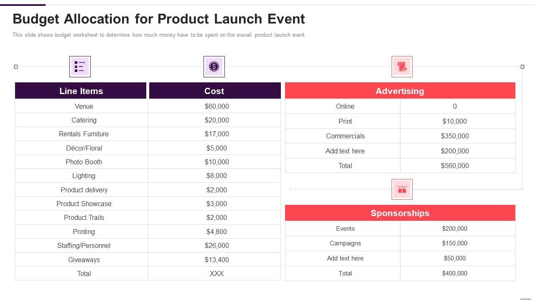Select the Line Items header cell
The height and width of the screenshot is (301, 535).
[x=81, y=91]
